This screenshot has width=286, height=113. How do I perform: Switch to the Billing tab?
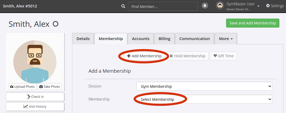tap(165, 39)
